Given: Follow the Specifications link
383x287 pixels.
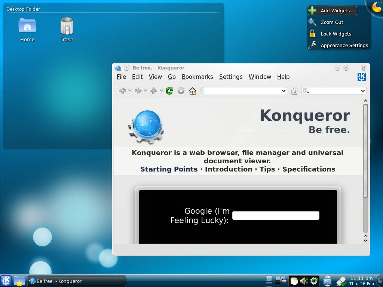Looking at the screenshot, I should (x=309, y=169).
